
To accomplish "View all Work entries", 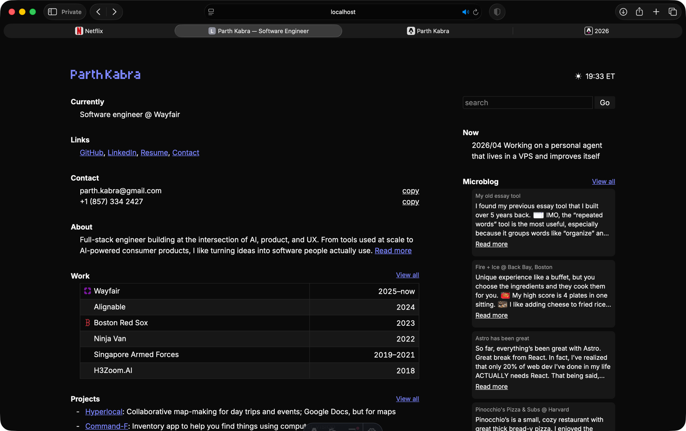I will tap(407, 275).
